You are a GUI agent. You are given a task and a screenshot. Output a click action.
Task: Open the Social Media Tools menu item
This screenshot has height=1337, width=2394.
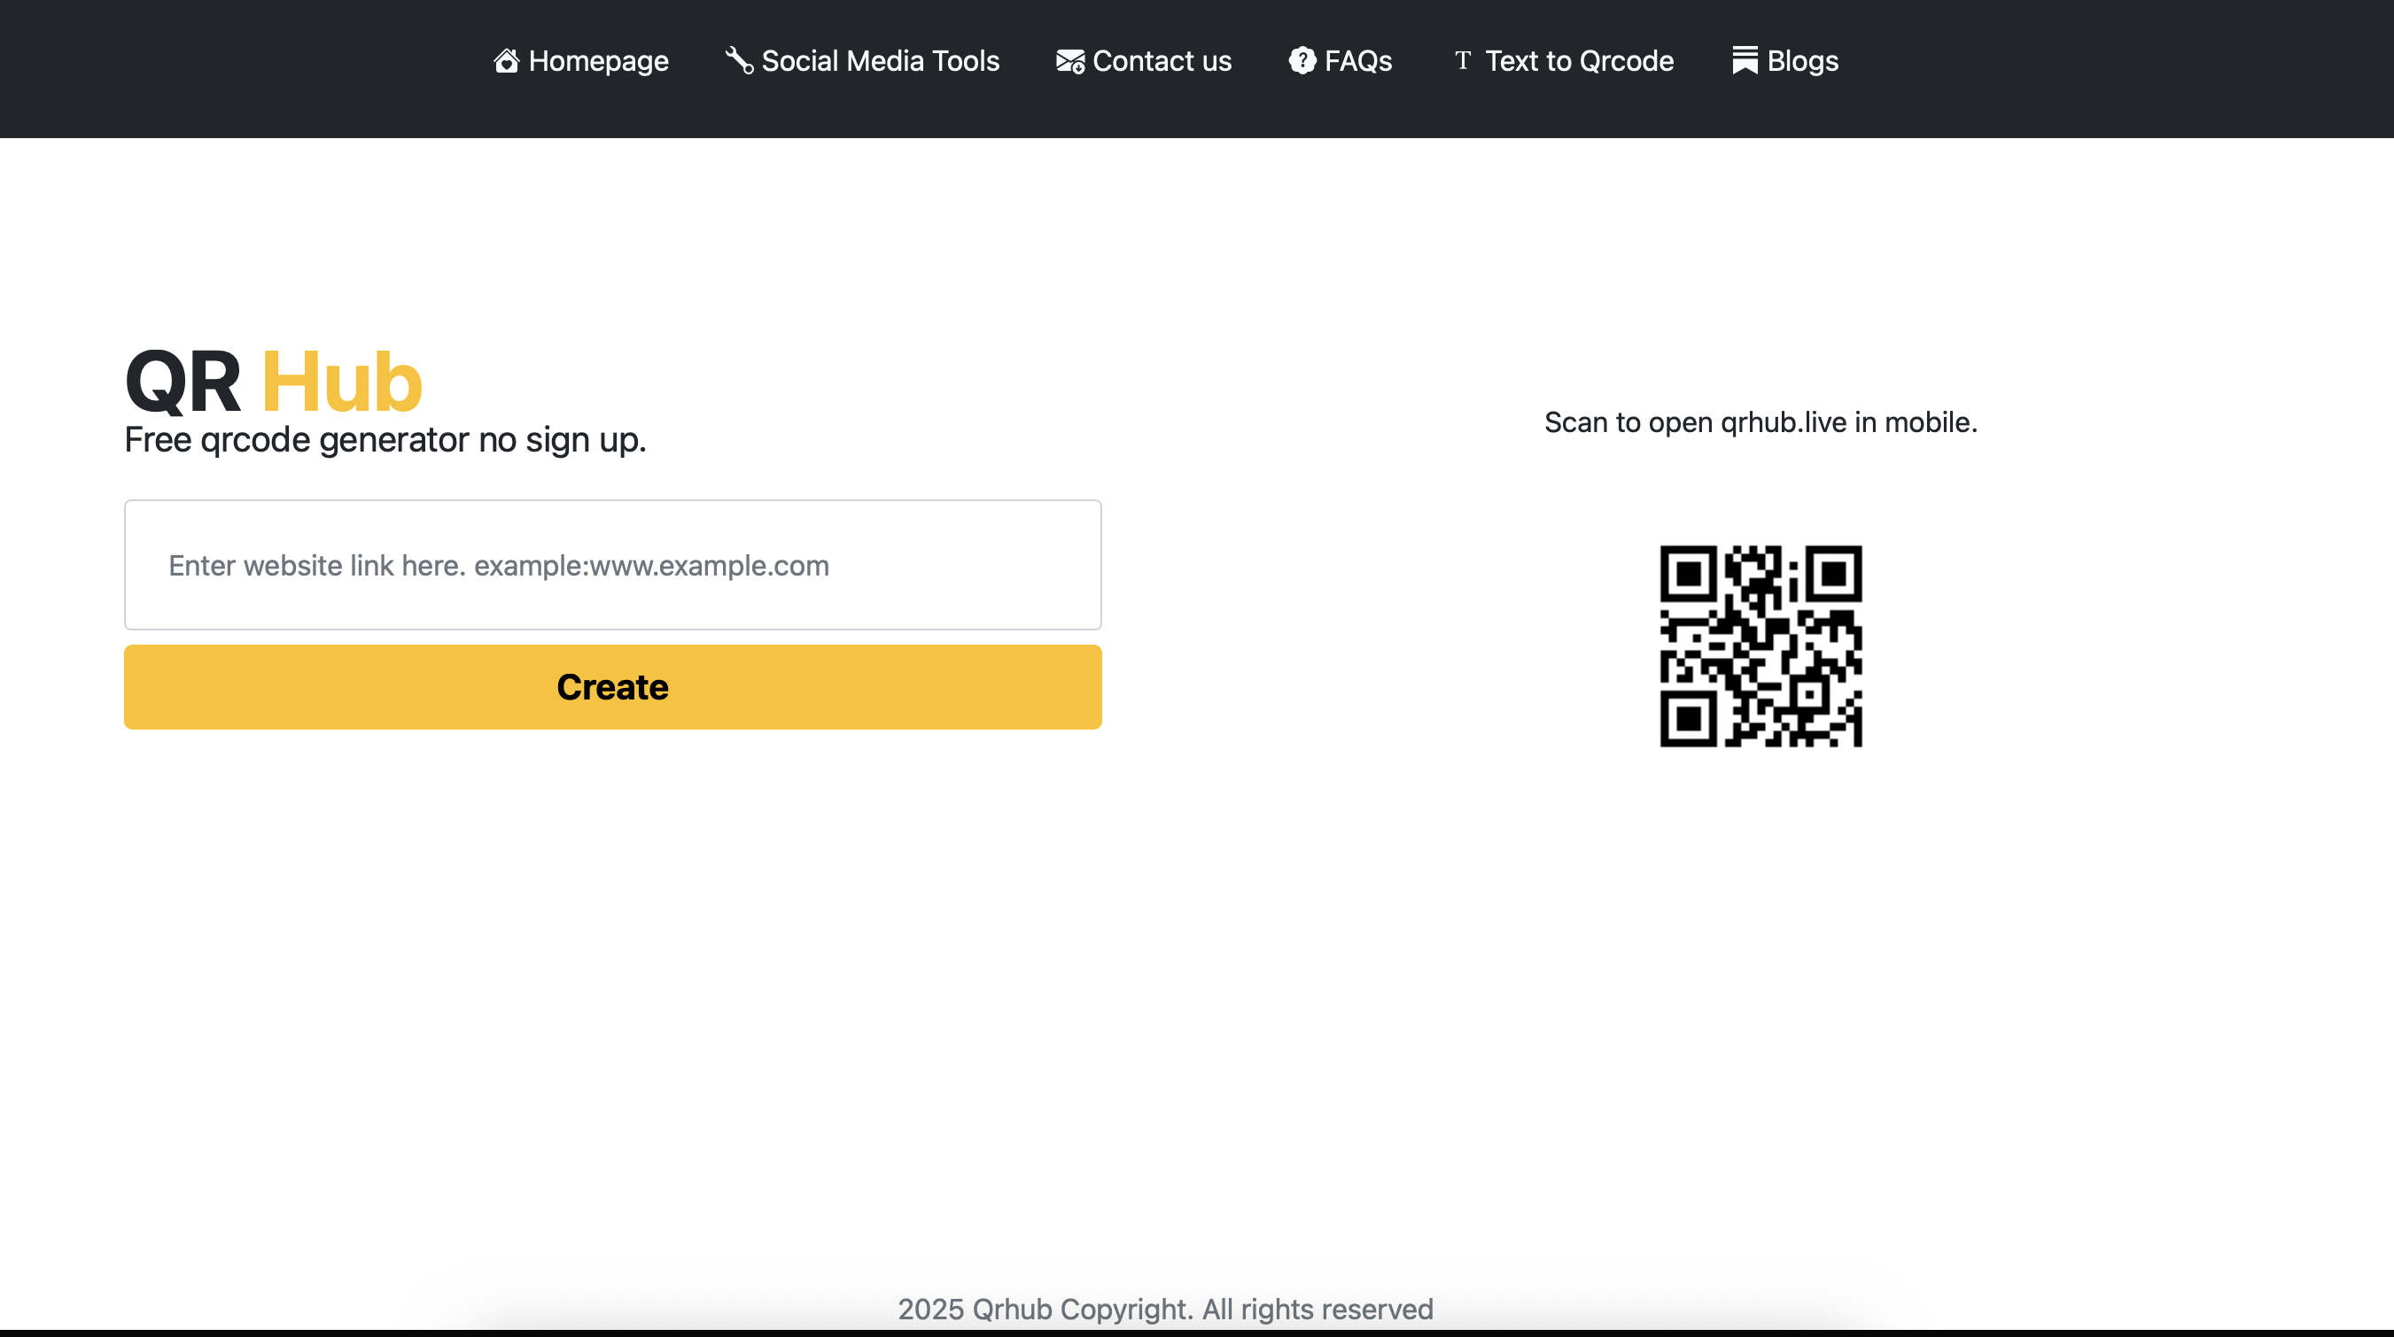[862, 61]
